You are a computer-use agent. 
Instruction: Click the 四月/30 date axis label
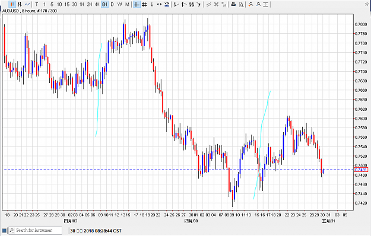[191, 221]
